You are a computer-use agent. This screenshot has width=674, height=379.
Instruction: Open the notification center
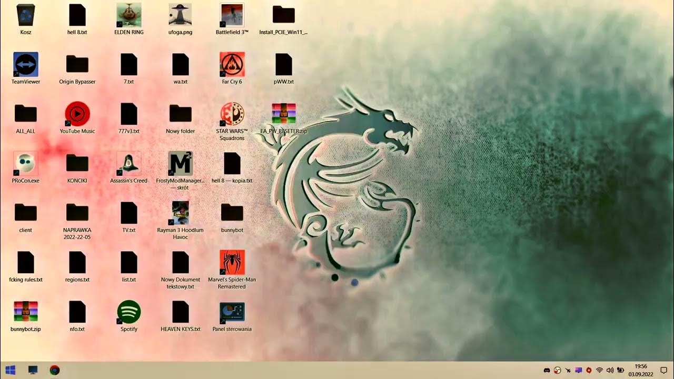coord(664,371)
